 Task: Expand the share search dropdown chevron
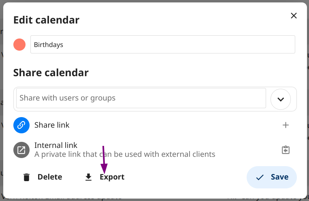pyautogui.click(x=281, y=99)
